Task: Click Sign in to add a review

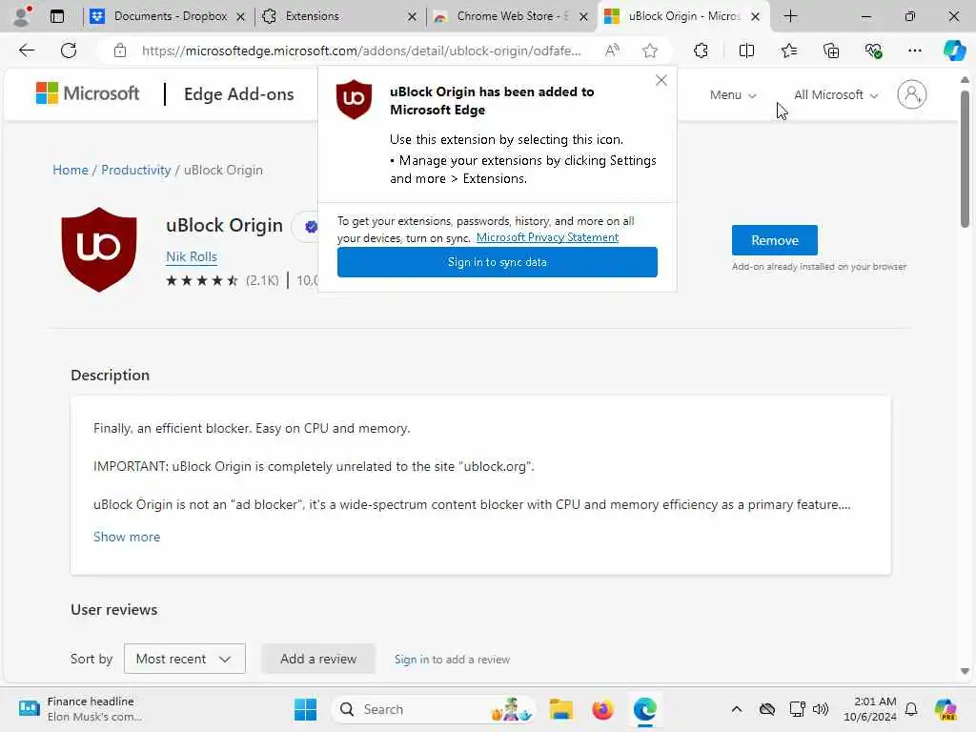Action: click(x=452, y=660)
